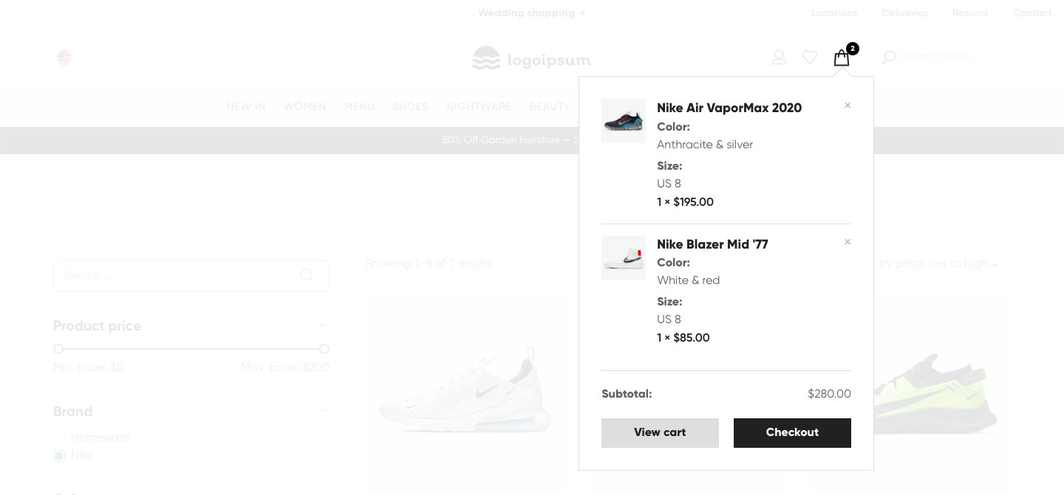Click the shopping bag cart icon

click(842, 58)
